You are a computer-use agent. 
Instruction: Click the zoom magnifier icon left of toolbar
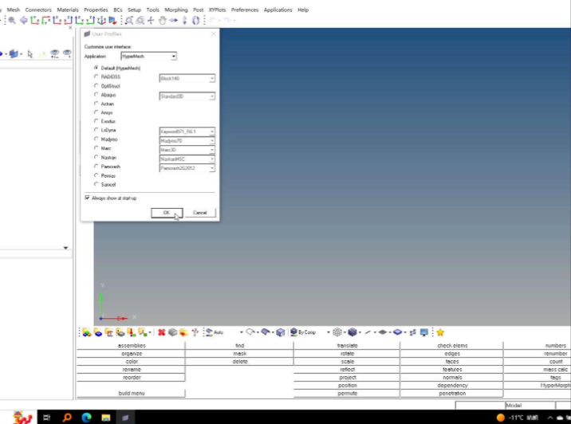pyautogui.click(x=12, y=21)
